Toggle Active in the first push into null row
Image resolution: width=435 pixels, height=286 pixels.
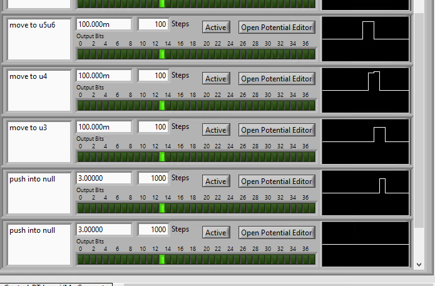pos(216,181)
